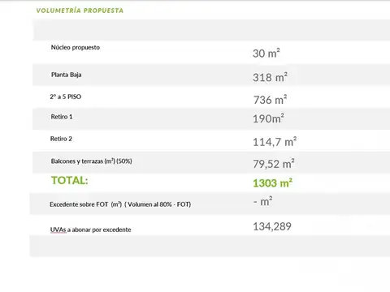Select the green 1303 m² total value
390x292 pixels.
[x=272, y=183]
